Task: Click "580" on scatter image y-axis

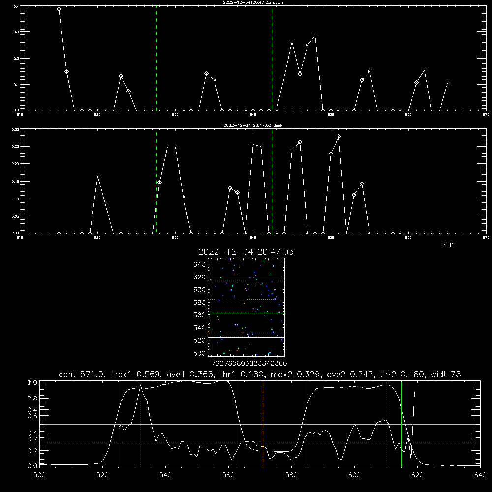Action: [x=200, y=303]
